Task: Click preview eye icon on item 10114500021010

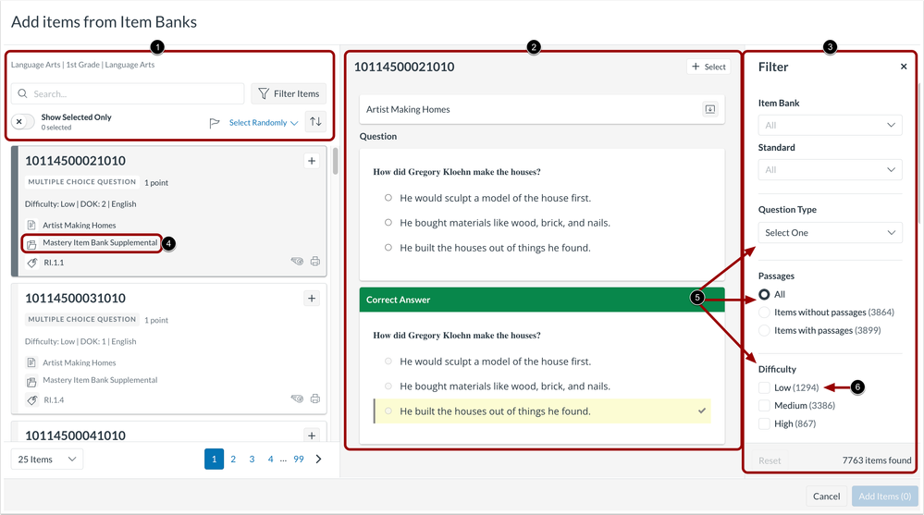Action: pos(297,261)
